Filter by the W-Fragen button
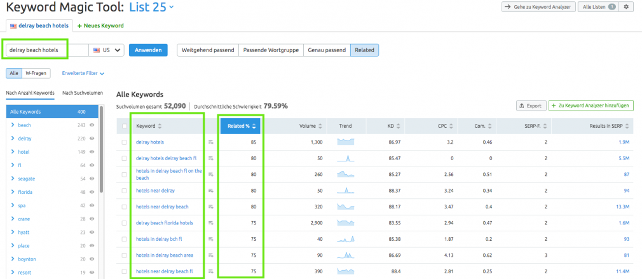642x279 pixels. [x=36, y=73]
